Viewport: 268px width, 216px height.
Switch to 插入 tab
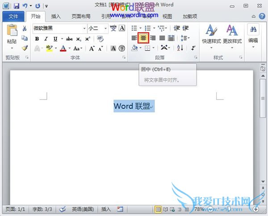(x=56, y=17)
